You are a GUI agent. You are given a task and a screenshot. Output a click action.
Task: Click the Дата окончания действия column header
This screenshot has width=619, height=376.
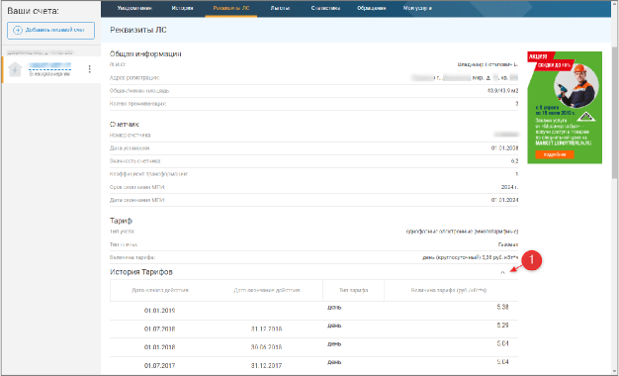(266, 290)
